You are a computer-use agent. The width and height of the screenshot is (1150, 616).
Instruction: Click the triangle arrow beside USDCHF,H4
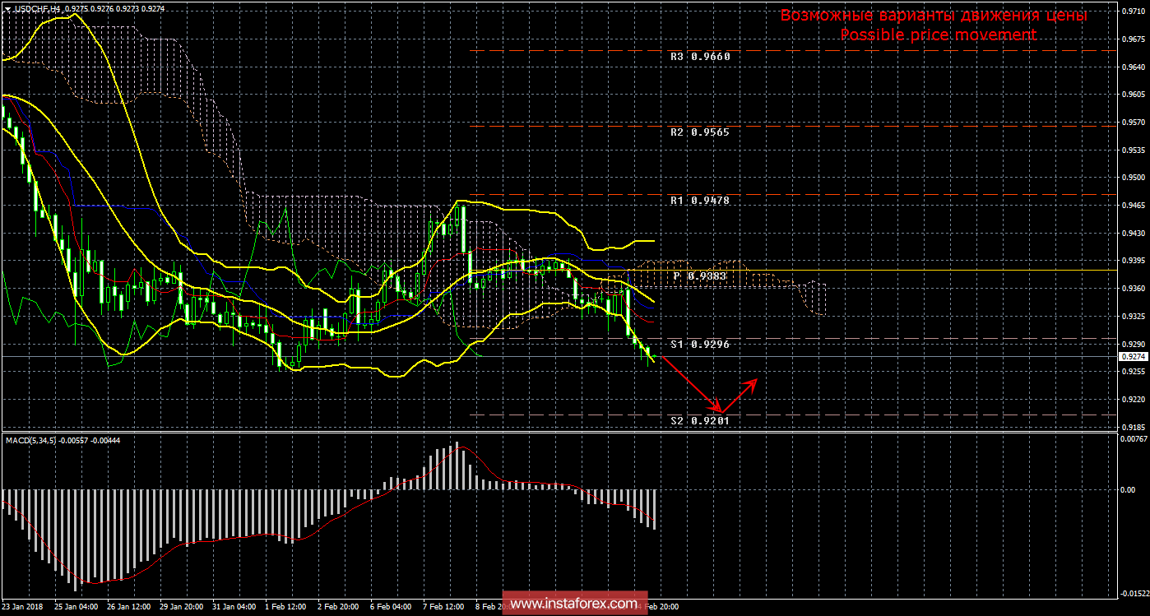tap(7, 8)
